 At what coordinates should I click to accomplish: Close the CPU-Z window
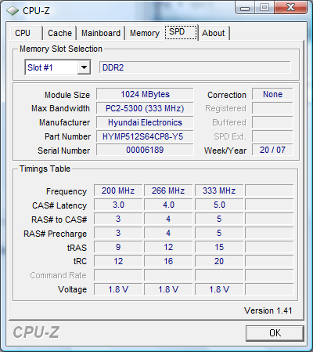(x=290, y=8)
